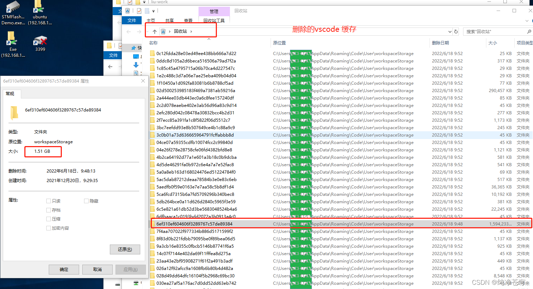
Task: Select folder 3c0b01a73d636665964791fcffabbb8d
Action: click(x=195, y=135)
